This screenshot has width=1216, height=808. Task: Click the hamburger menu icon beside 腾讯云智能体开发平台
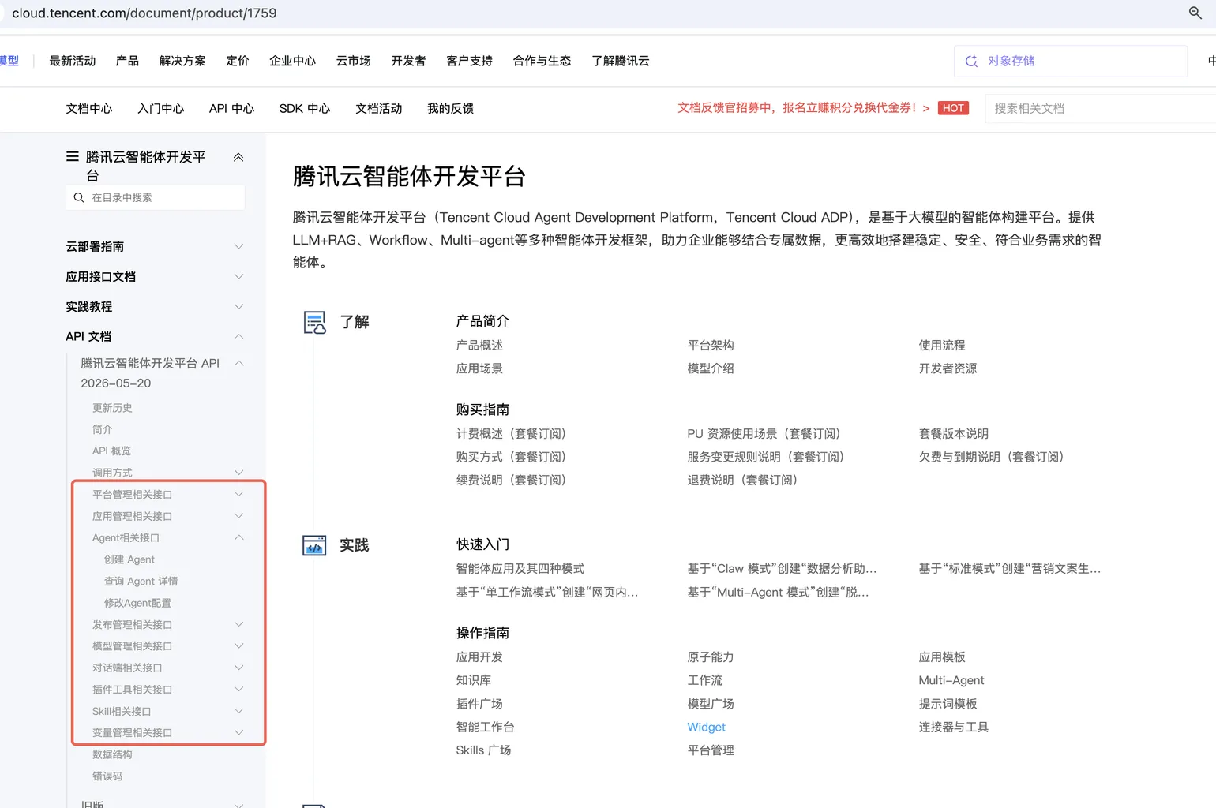click(73, 156)
